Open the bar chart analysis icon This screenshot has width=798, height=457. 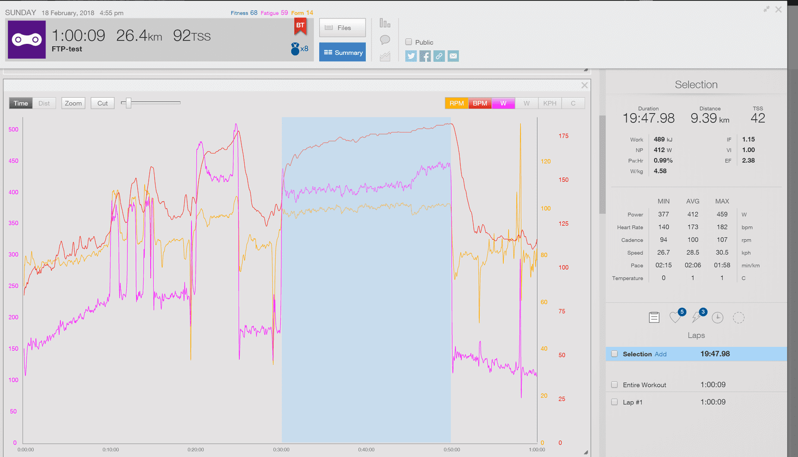(x=385, y=23)
